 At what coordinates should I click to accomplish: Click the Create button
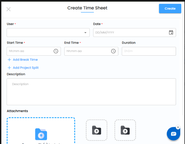tap(170, 8)
